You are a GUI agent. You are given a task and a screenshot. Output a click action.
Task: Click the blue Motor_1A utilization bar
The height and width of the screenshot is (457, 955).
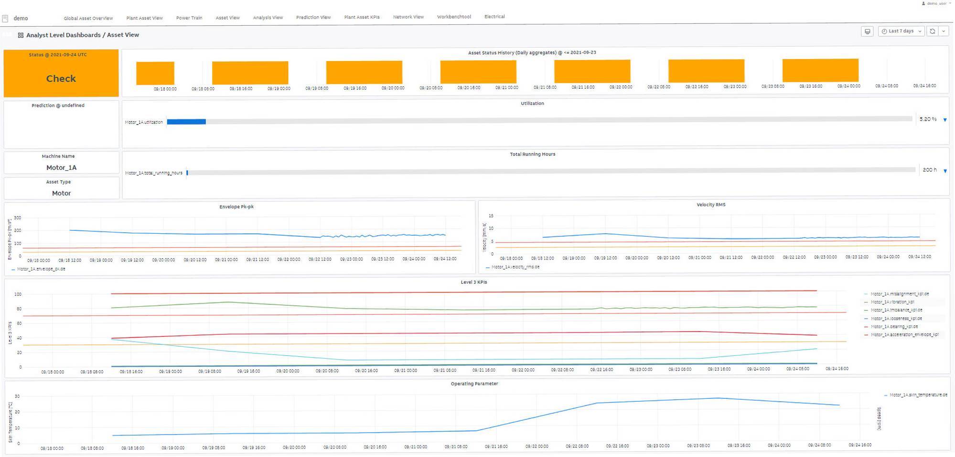tap(186, 122)
